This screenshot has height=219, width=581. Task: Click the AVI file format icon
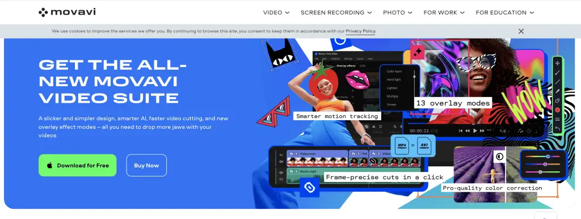(424, 146)
